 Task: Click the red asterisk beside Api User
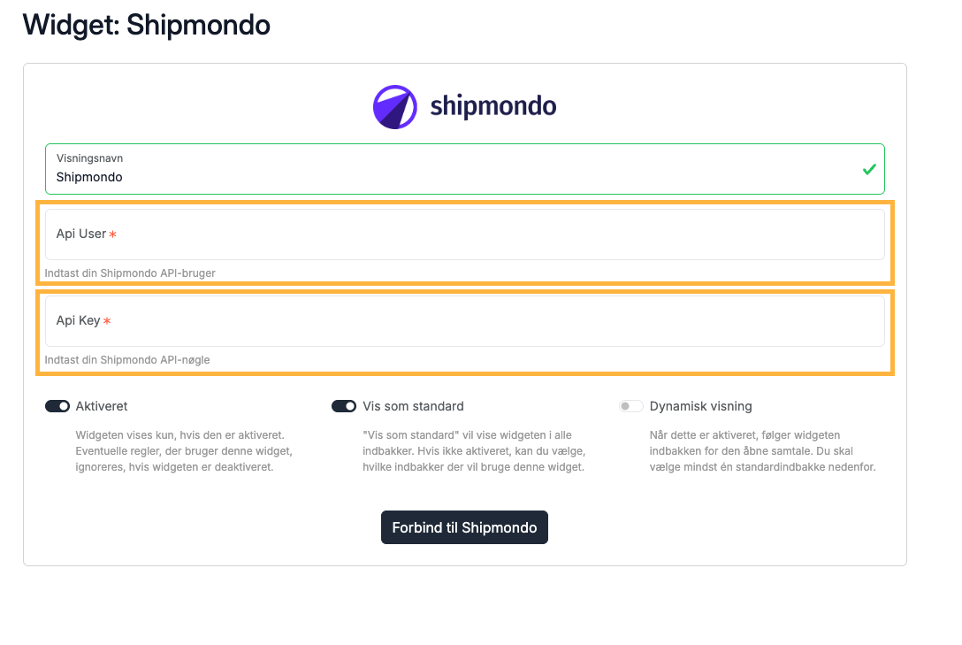113,234
